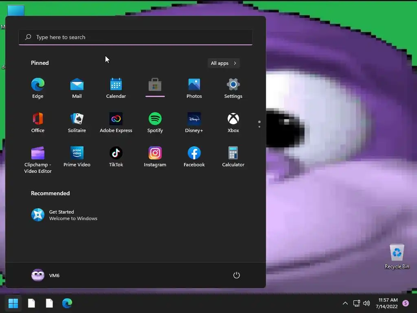Viewport: 417px width, 313px height.
Task: Open the Xbox app
Action: pos(233,122)
